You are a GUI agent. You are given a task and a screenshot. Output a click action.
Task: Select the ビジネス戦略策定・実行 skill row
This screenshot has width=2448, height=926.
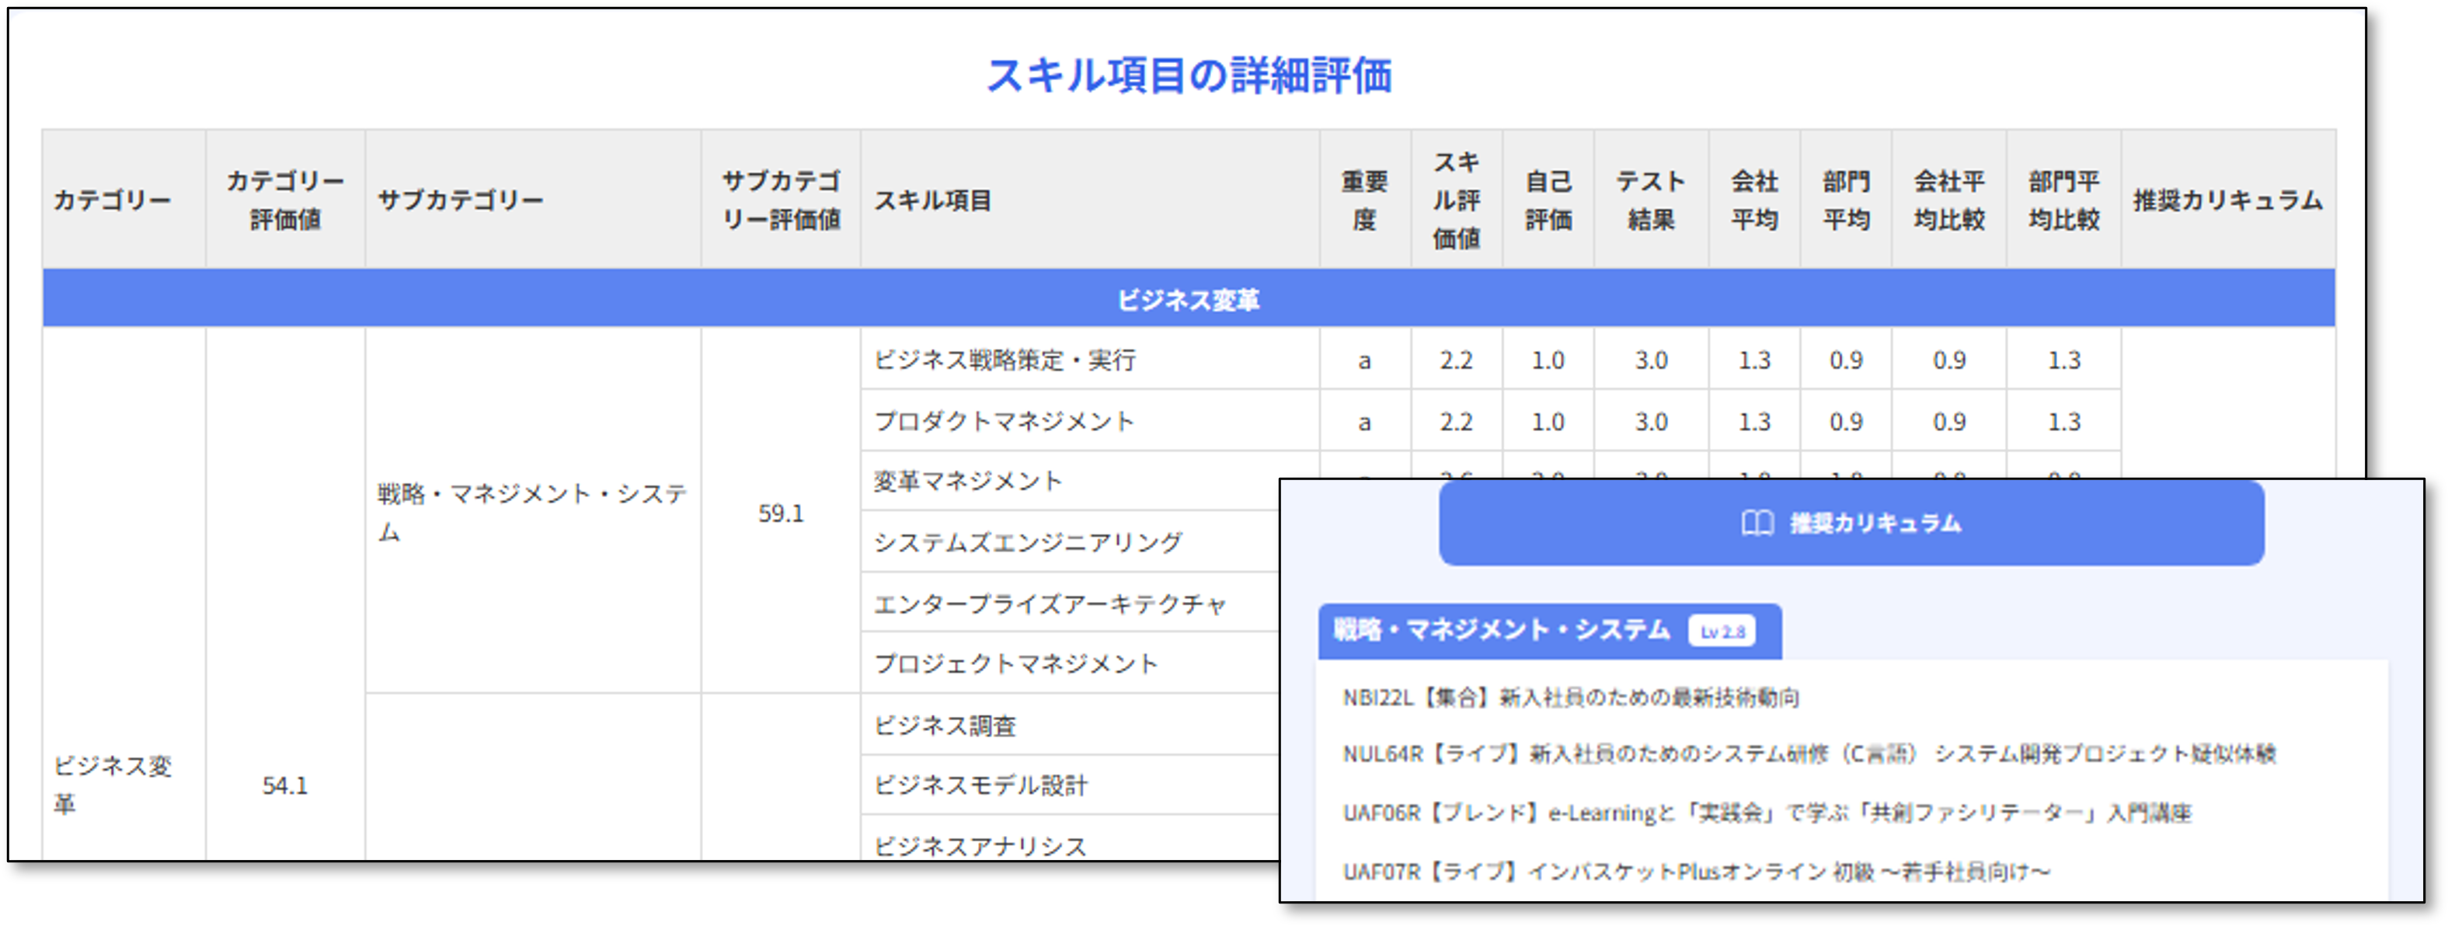(1005, 360)
